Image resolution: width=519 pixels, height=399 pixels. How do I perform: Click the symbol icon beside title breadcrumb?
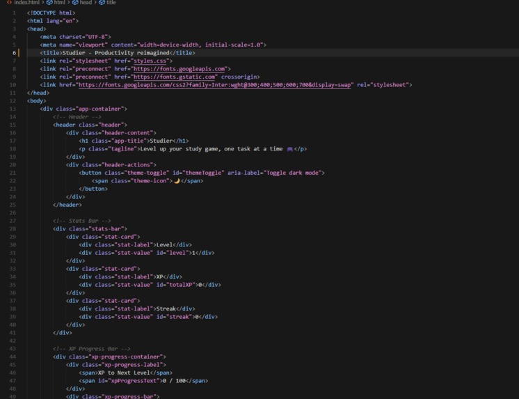click(102, 2)
